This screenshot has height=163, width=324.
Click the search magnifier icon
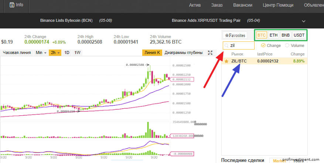pos(227,45)
